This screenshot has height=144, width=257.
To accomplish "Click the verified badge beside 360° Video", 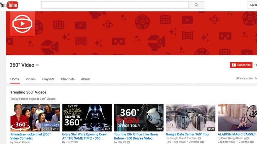I will tap(37, 65).
